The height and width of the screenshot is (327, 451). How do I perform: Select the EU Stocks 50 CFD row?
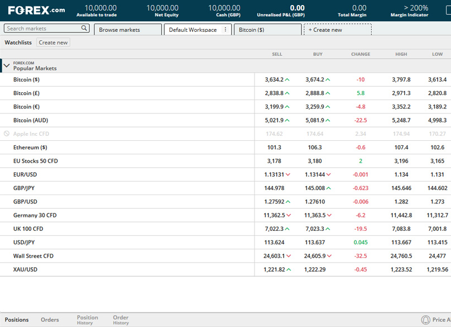coord(226,161)
